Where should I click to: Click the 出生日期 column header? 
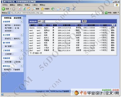point(91,25)
